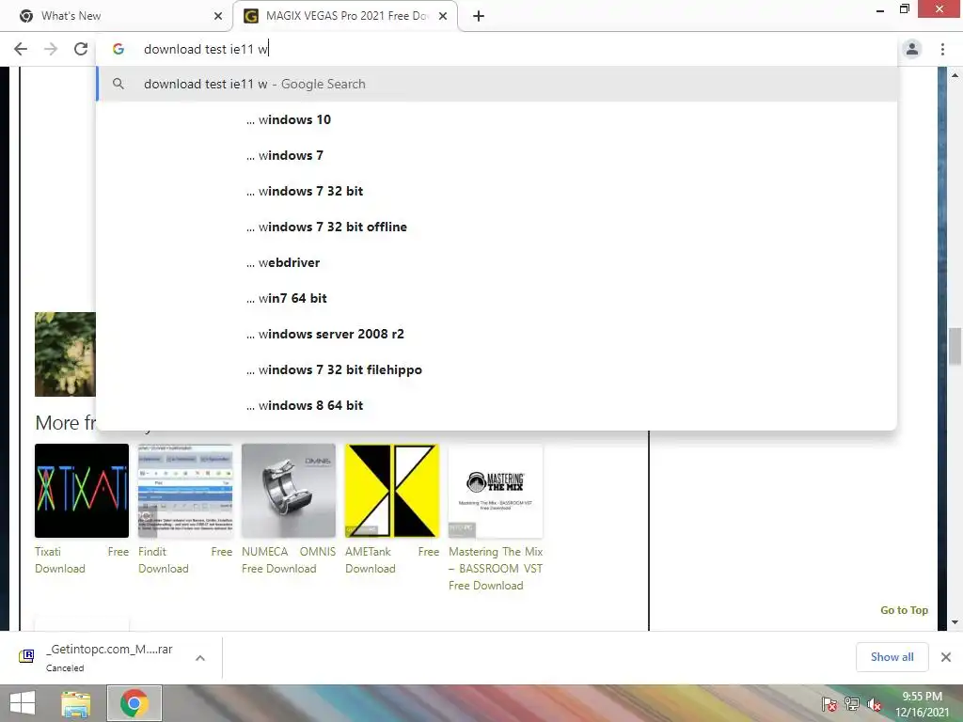The width and height of the screenshot is (963, 722).
Task: Select the 'windows 8 64 bit' suggestion
Action: (497, 405)
